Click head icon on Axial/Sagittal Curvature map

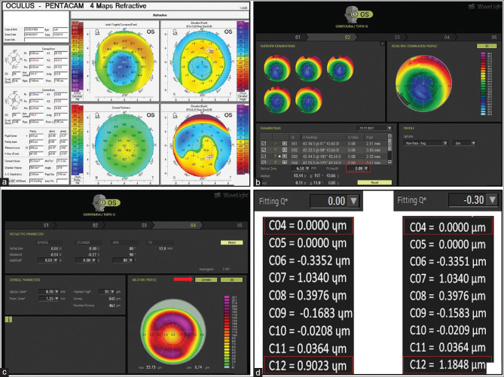click(x=97, y=32)
